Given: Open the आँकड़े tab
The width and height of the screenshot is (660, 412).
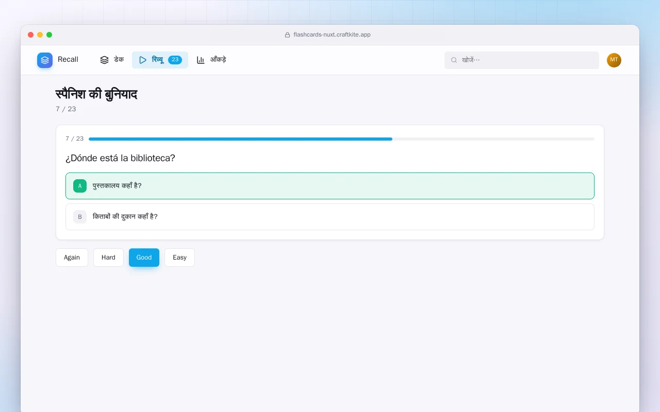Looking at the screenshot, I should (211, 60).
